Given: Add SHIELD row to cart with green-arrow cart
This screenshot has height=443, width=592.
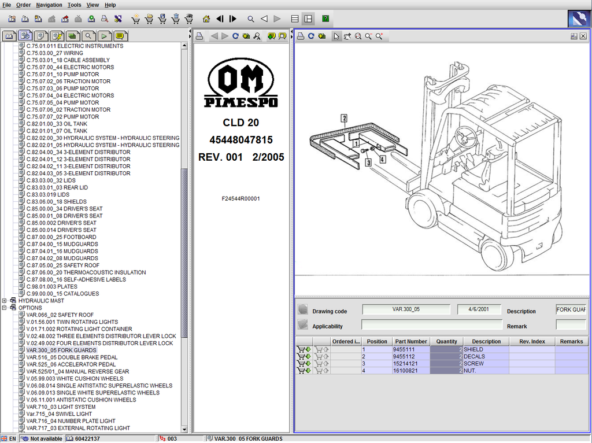Looking at the screenshot, I should pos(304,349).
